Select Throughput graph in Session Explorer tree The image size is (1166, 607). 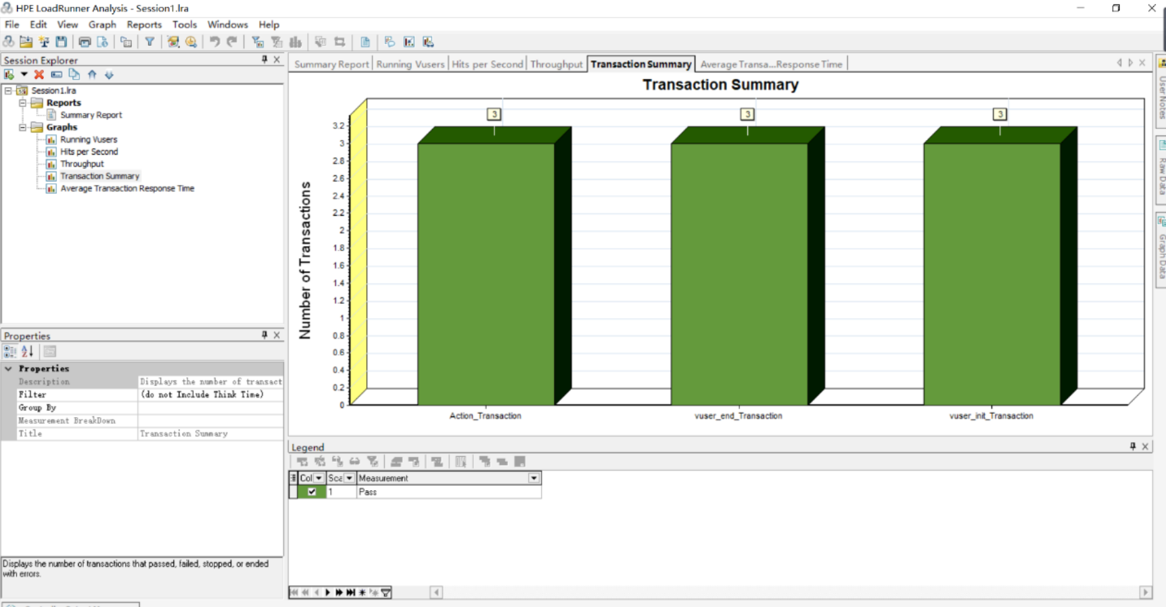coord(82,164)
